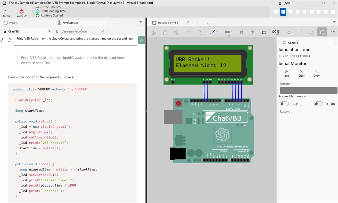Click inside the Transmit input field
Screen dimensions: 338x203
308,90
